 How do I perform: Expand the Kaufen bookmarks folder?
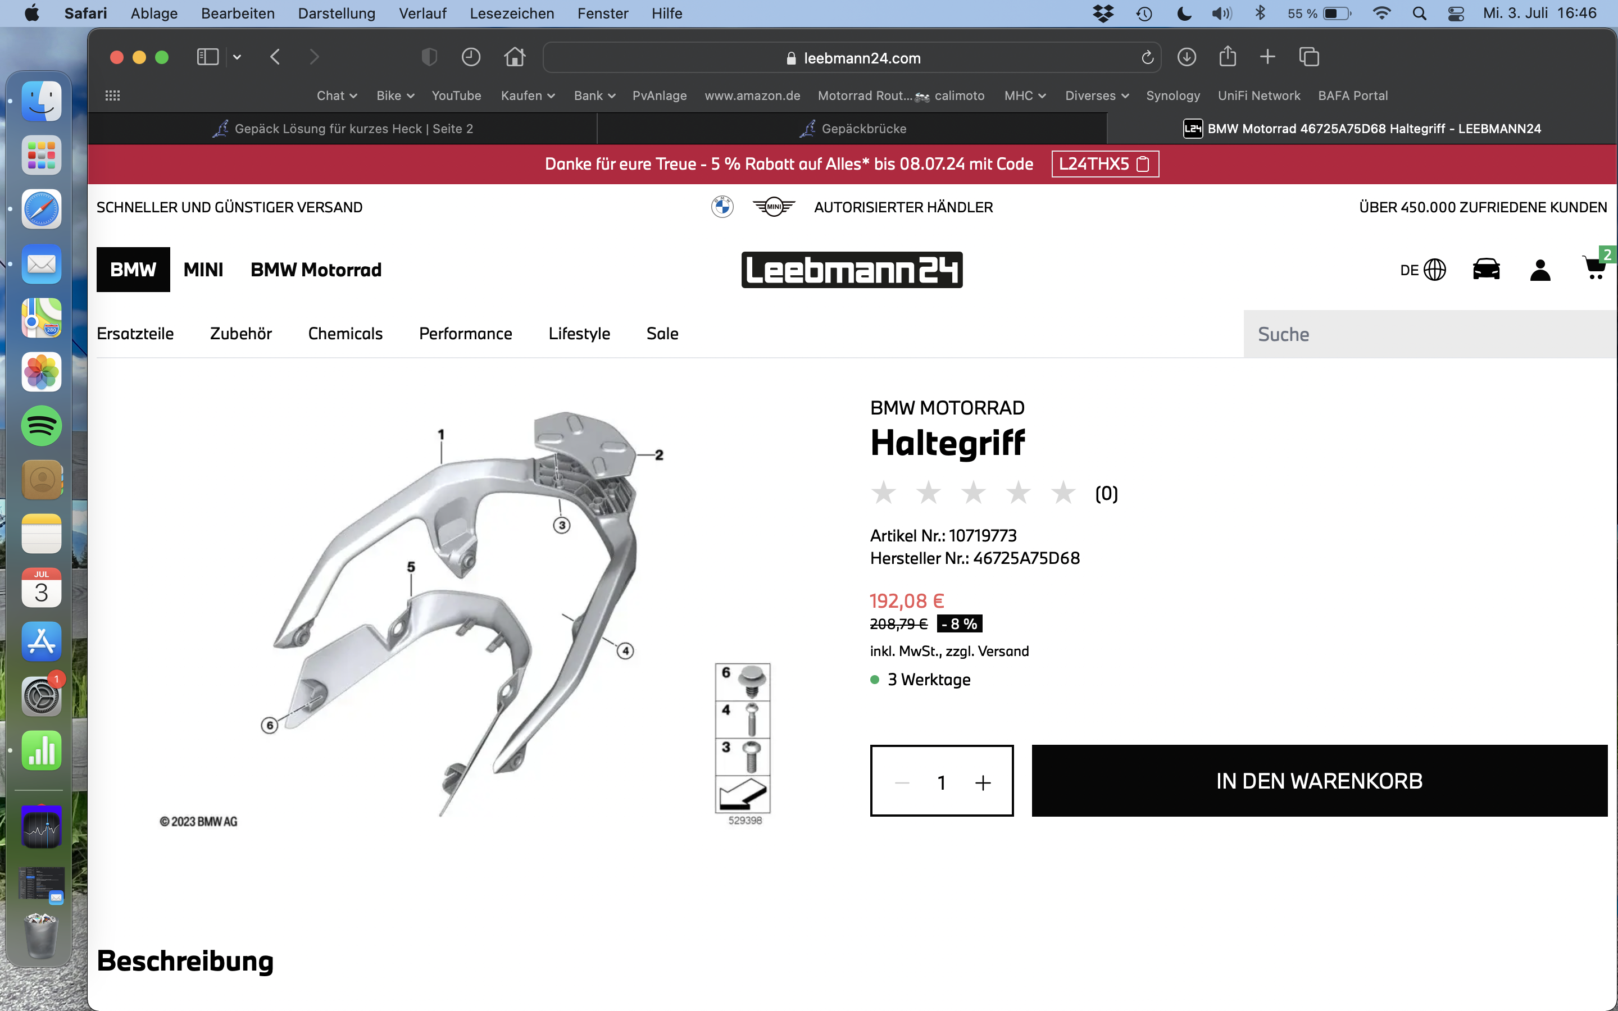(528, 95)
